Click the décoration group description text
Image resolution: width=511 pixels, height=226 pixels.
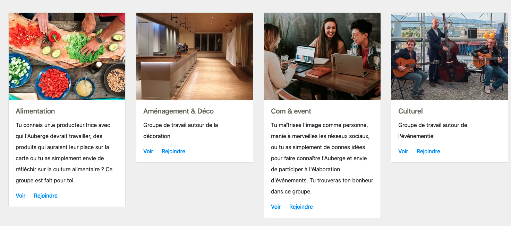(x=180, y=130)
